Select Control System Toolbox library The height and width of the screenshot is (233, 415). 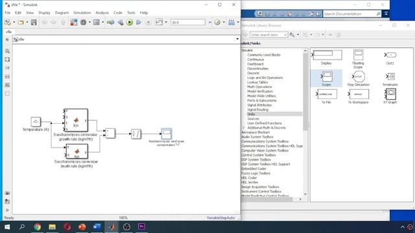click(x=259, y=155)
